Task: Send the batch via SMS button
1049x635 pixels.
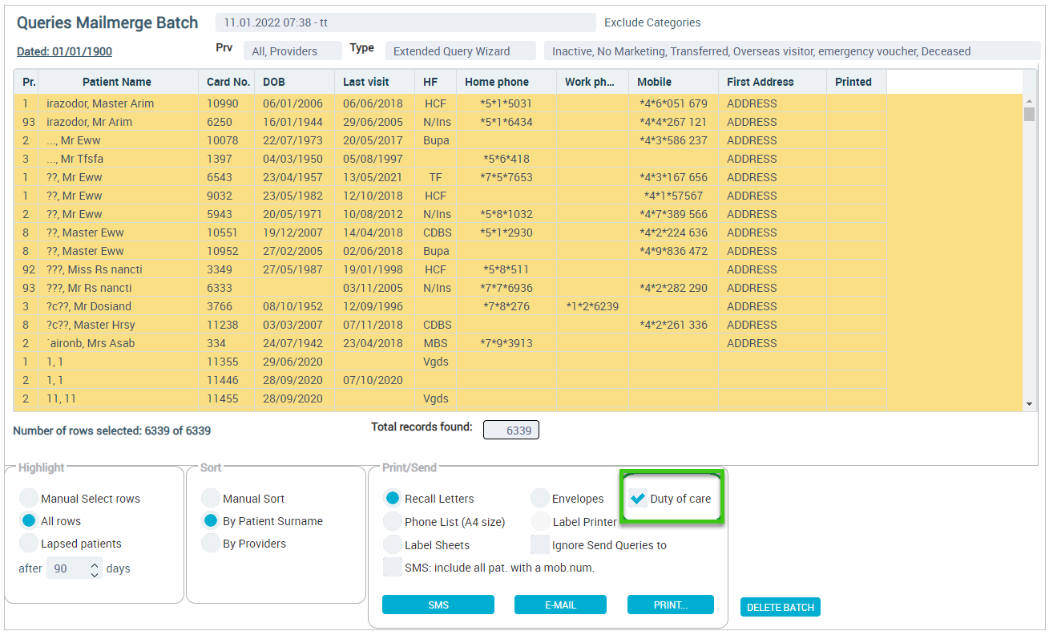Action: tap(438, 605)
